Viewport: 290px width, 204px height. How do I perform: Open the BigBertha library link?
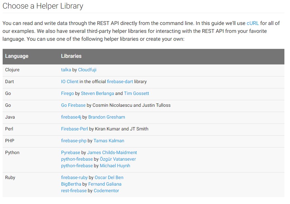(71, 184)
